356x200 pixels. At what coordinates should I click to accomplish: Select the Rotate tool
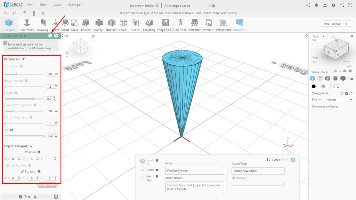pyautogui.click(x=65, y=25)
